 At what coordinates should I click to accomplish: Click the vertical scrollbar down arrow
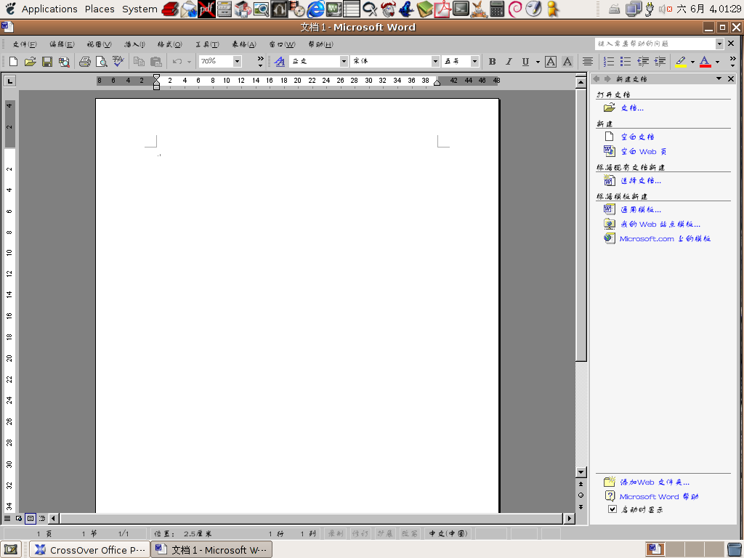581,472
